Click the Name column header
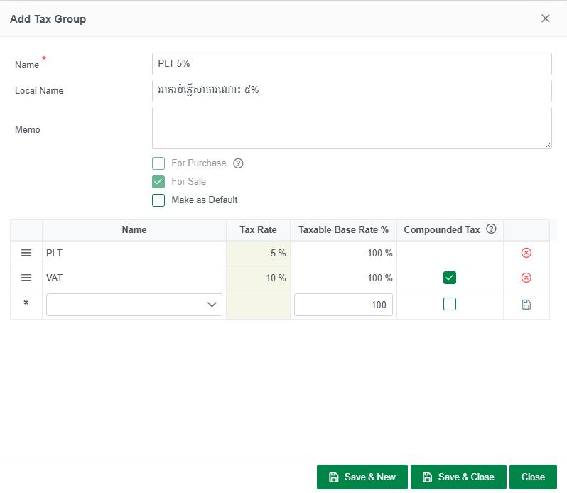567x493 pixels. click(134, 230)
